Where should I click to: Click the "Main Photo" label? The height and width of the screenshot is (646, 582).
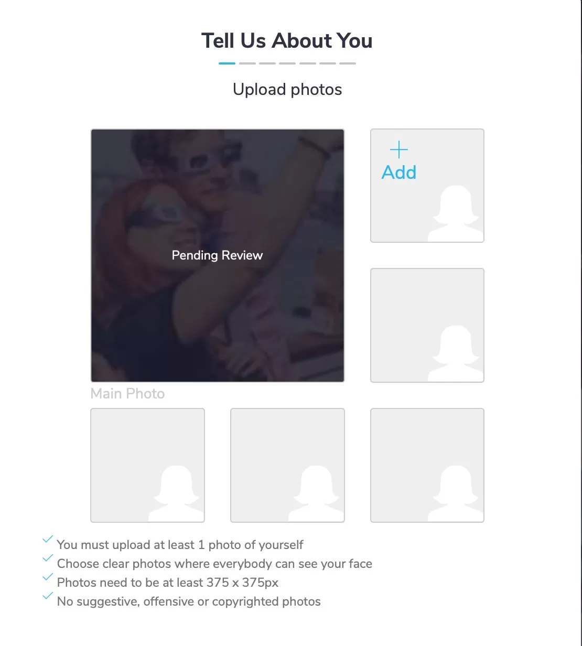point(127,394)
